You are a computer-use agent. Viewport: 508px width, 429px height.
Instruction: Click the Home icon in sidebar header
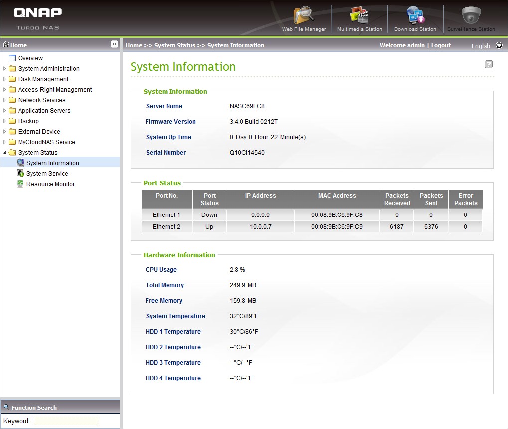point(6,45)
